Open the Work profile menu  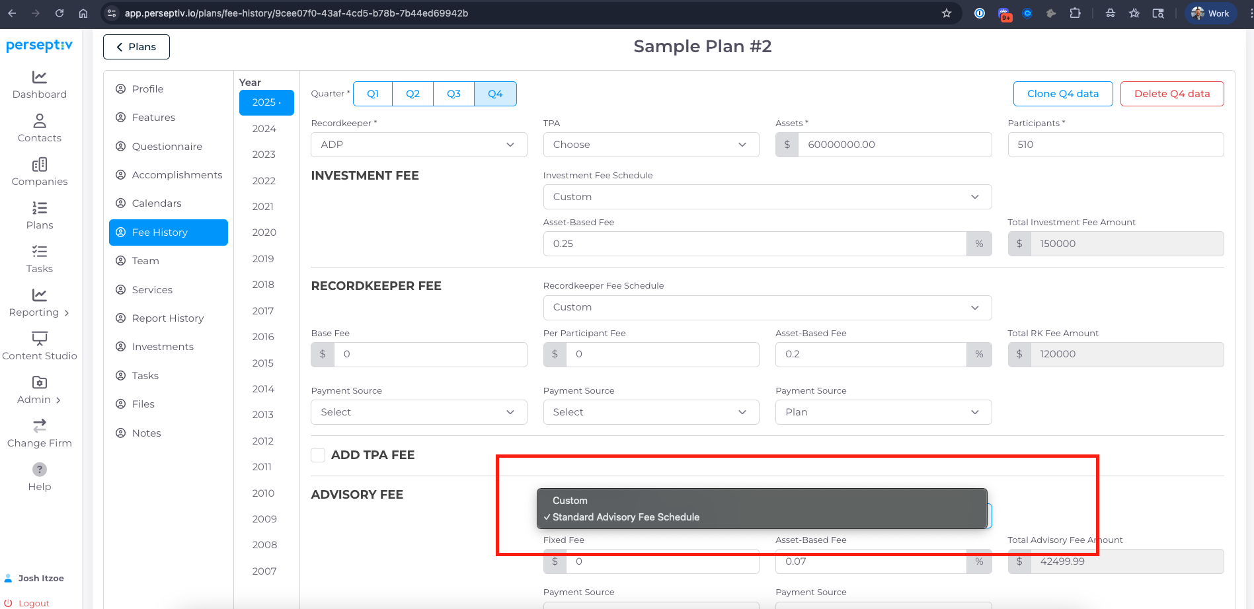1211,13
